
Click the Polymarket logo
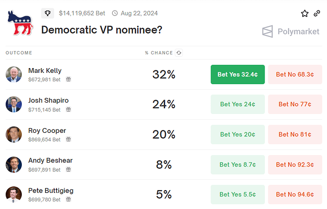291,32
